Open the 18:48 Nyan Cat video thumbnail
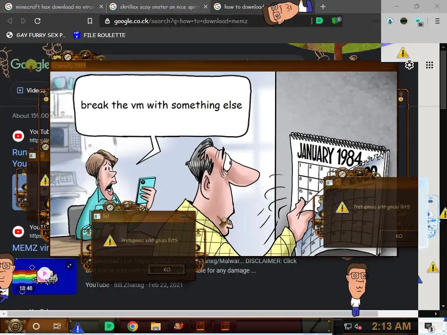Viewport: 447px width, 335px height. 45,276
